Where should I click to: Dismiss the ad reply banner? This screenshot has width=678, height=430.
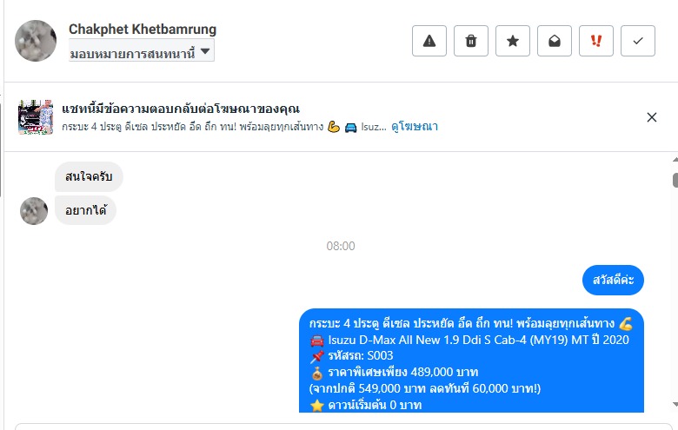click(652, 117)
